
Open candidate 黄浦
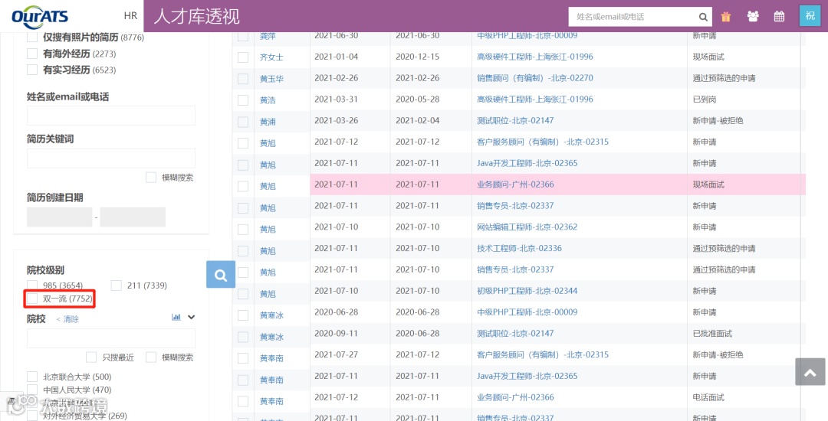tap(268, 121)
